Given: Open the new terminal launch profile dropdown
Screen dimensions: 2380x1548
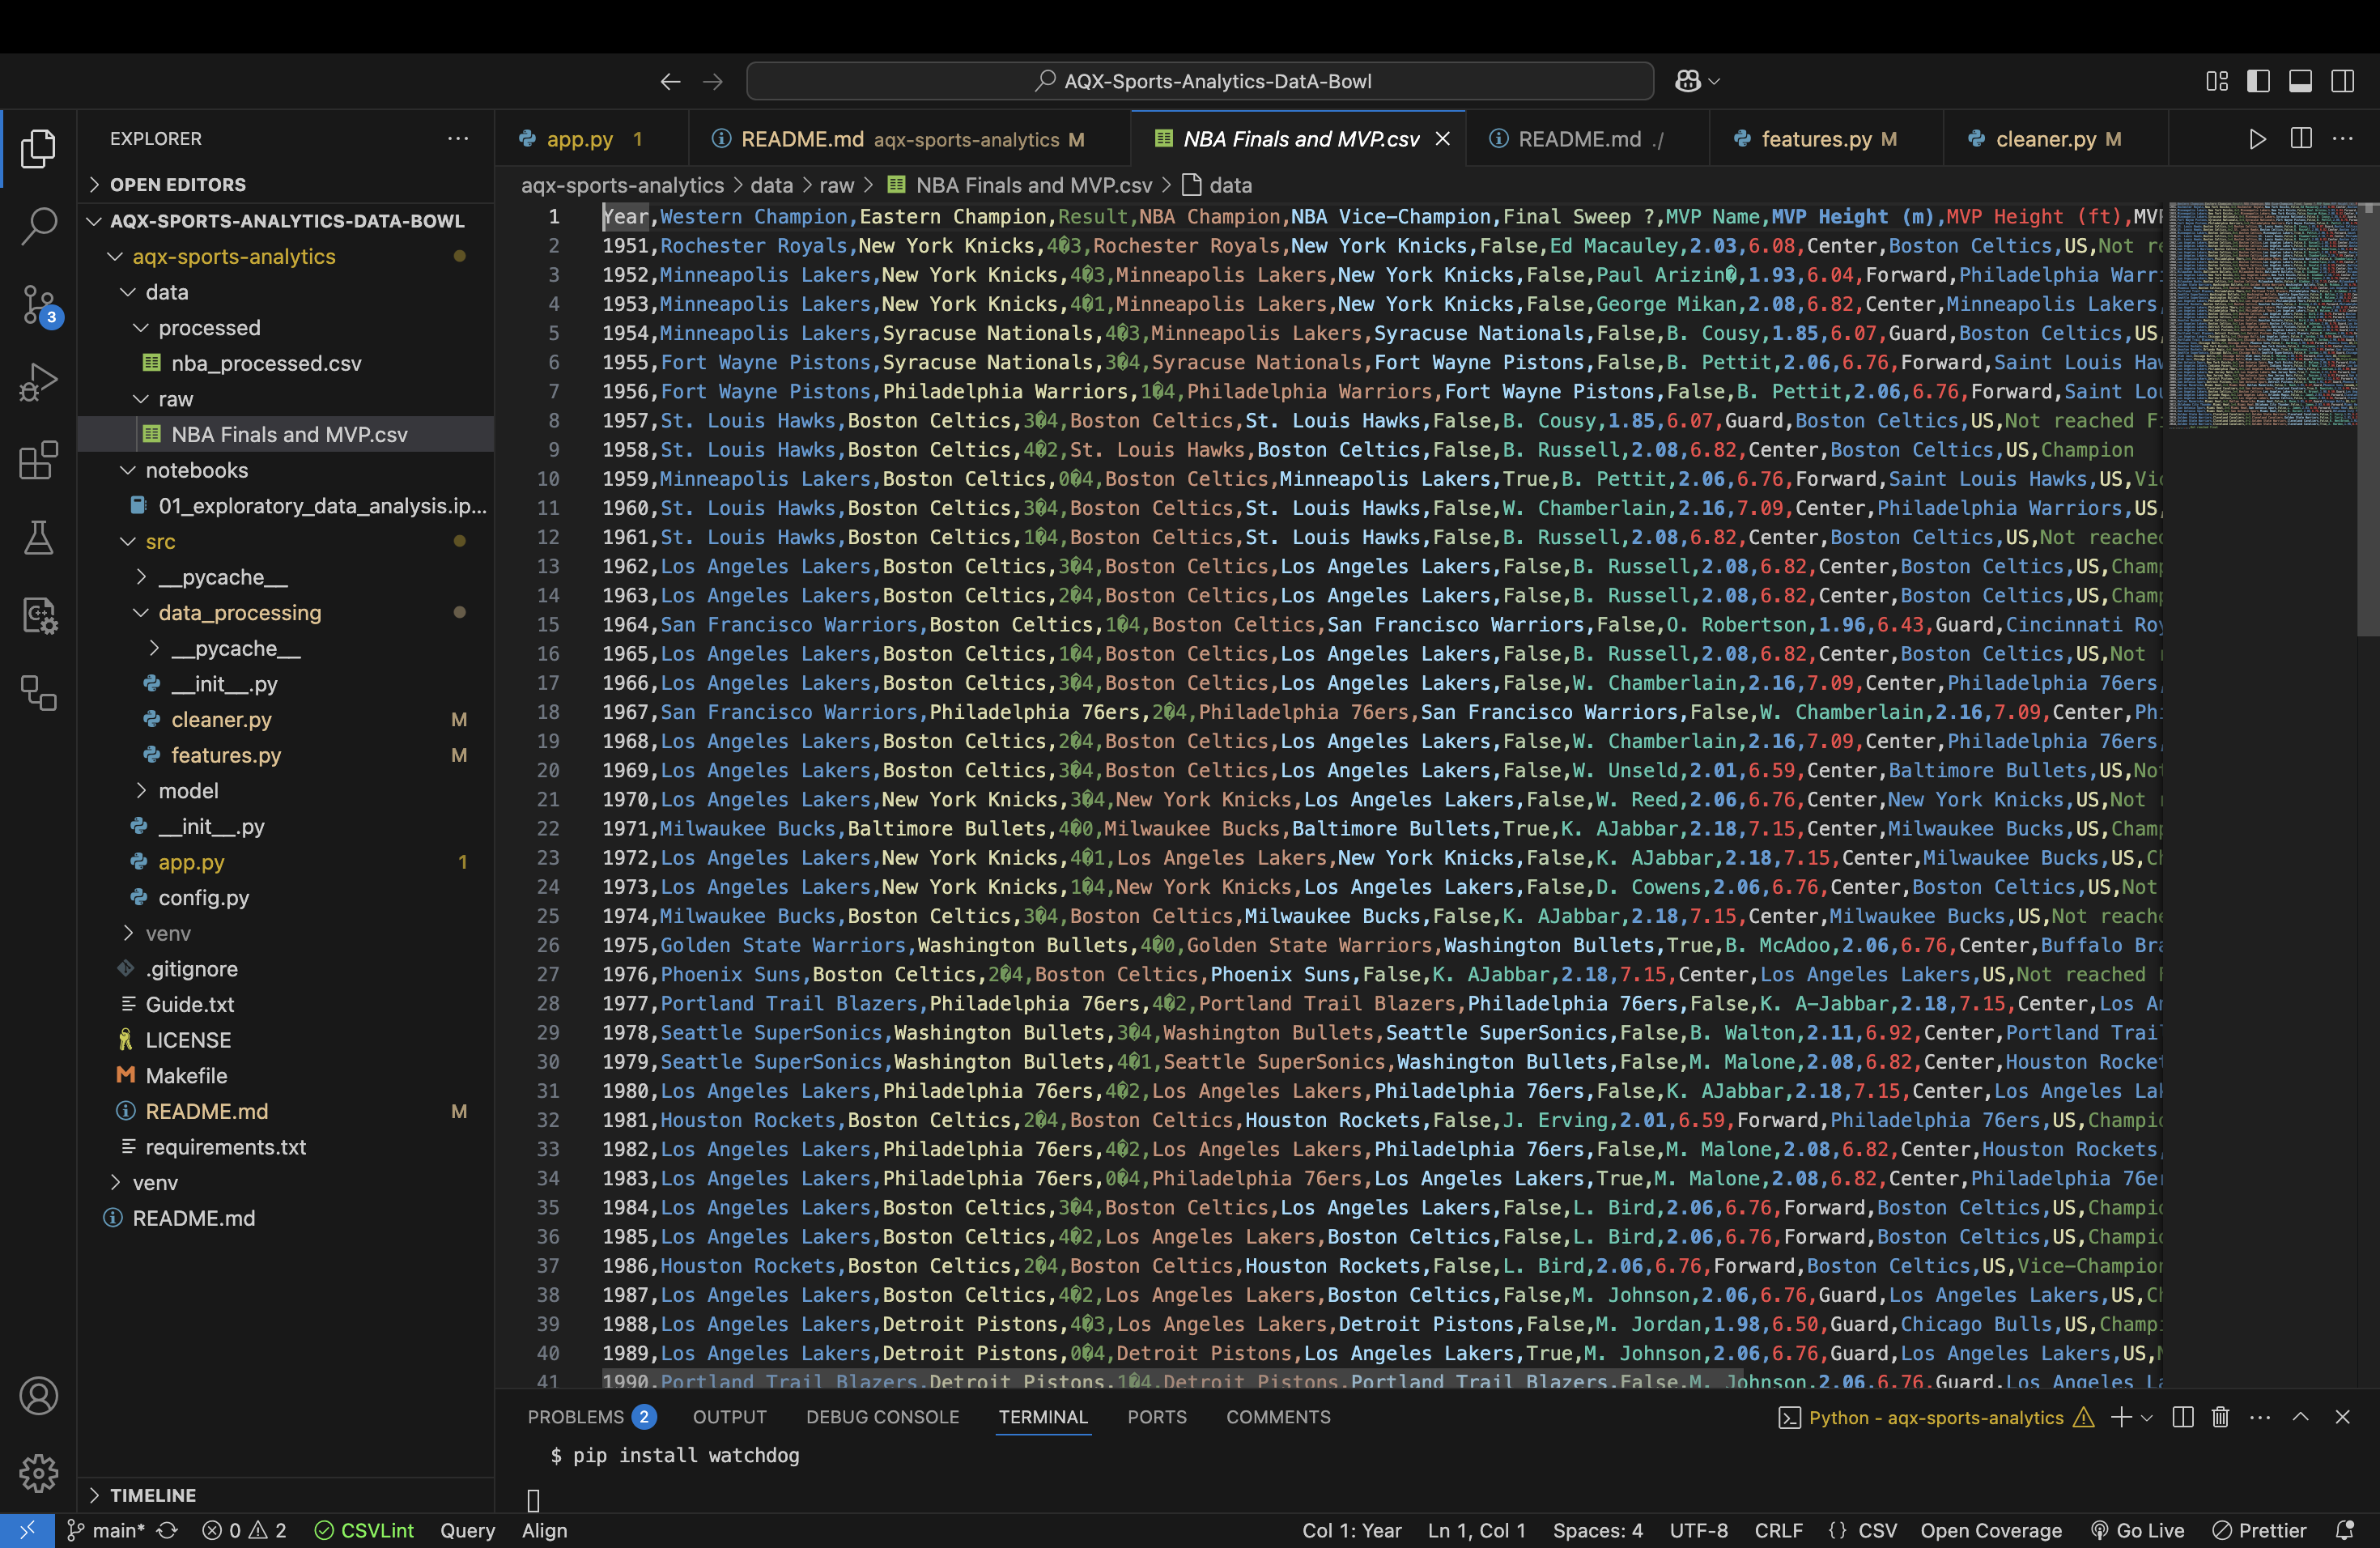Looking at the screenshot, I should [x=2146, y=1417].
